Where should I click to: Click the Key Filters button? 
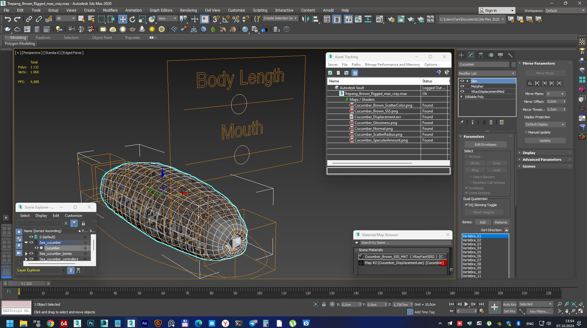539,311
